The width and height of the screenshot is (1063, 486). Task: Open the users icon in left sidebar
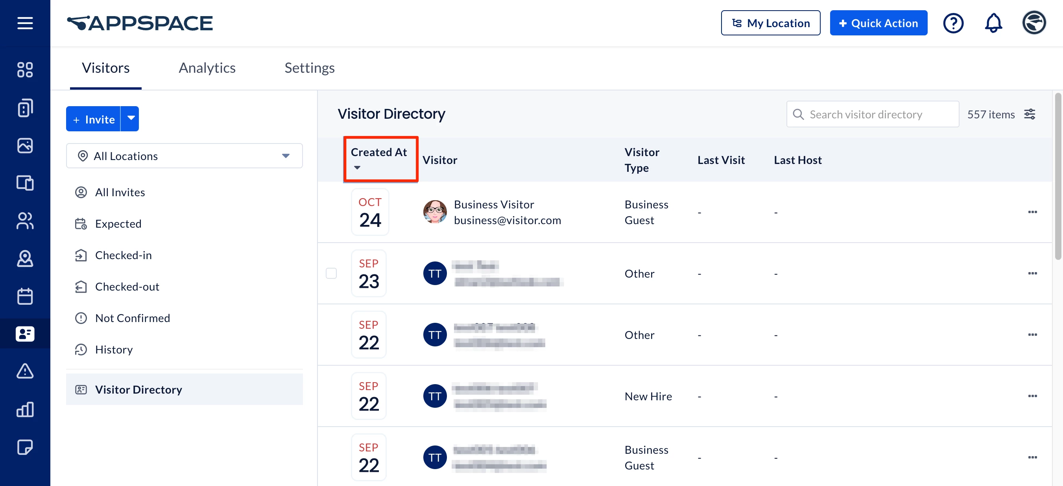tap(25, 221)
